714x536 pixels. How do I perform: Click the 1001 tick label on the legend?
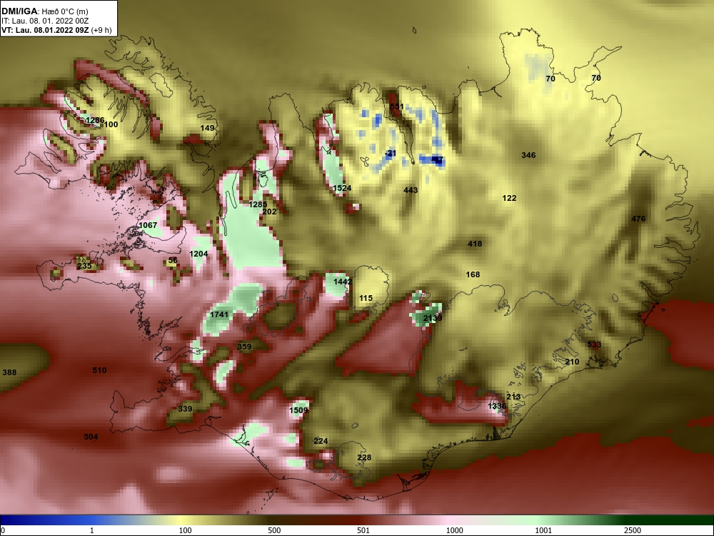[543, 530]
